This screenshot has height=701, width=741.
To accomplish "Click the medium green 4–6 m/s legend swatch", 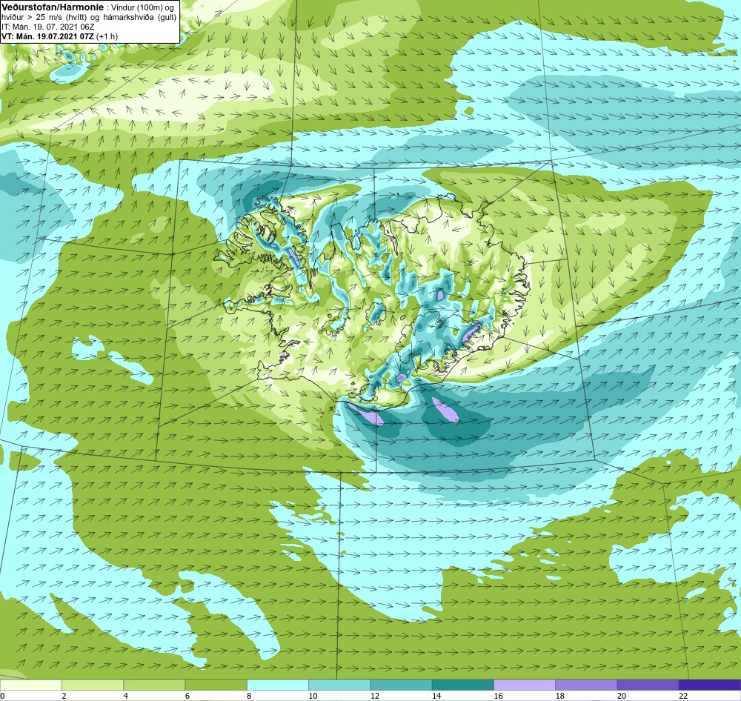I will 154,685.
